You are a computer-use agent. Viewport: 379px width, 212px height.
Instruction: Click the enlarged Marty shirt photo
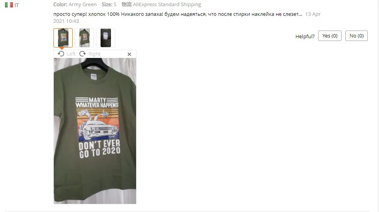95,131
